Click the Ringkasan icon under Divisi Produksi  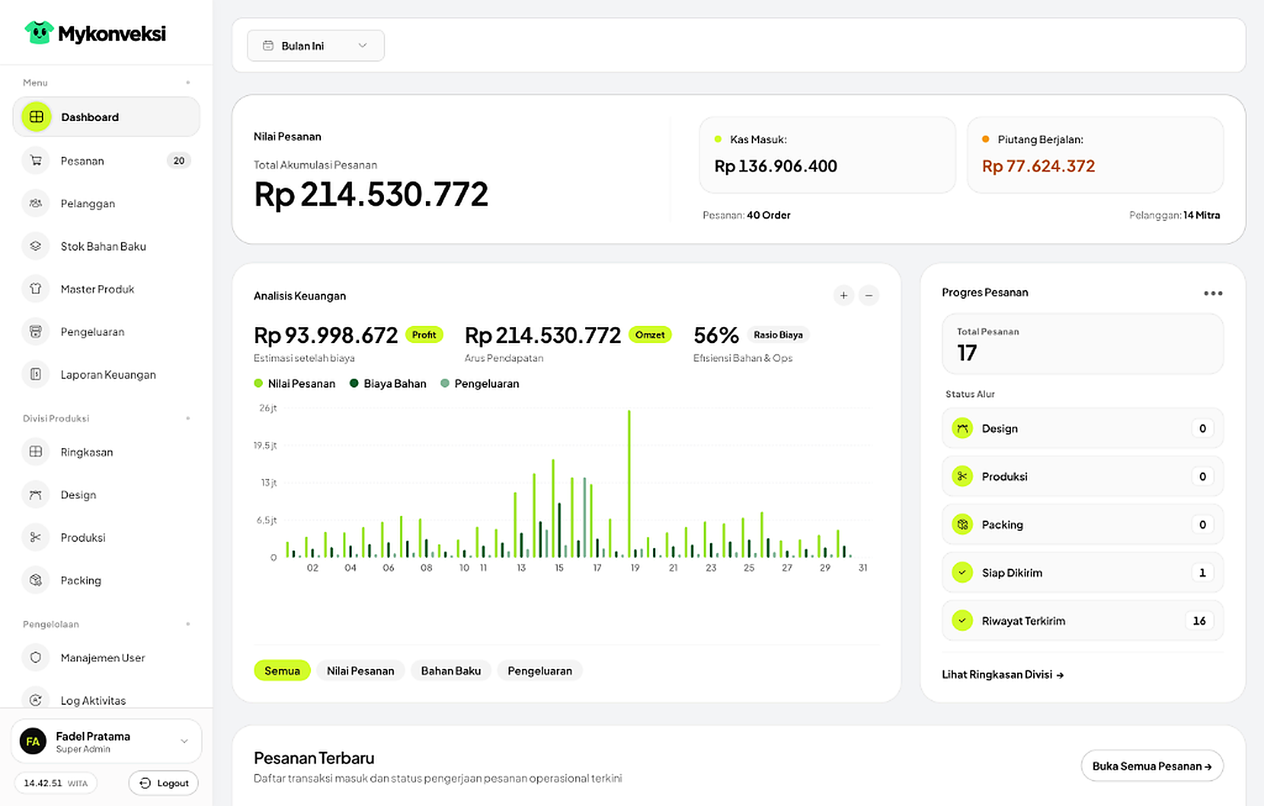tap(36, 452)
